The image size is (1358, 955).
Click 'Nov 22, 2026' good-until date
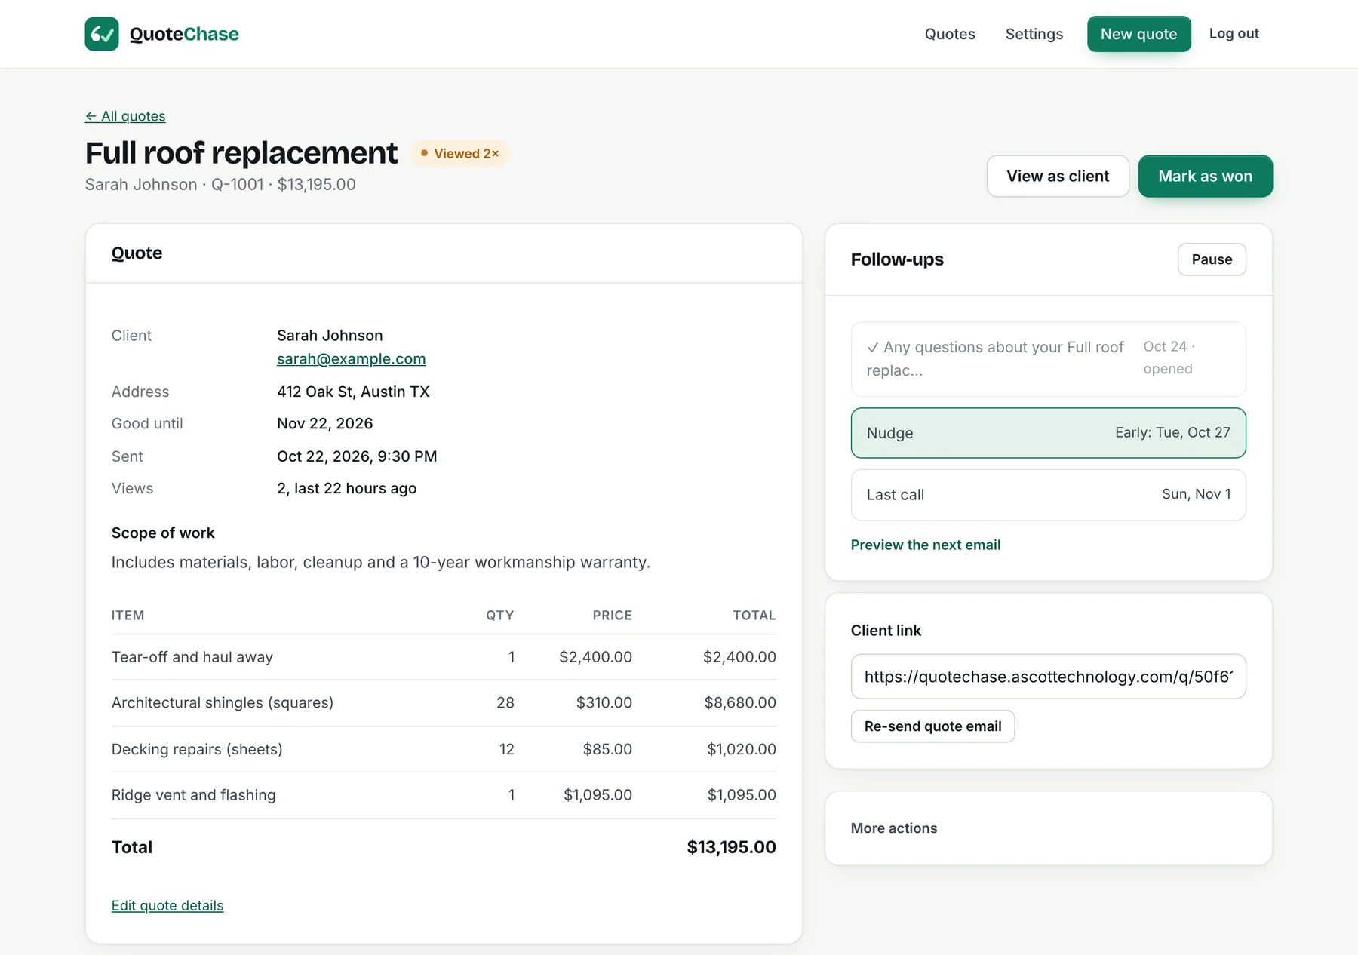[x=325, y=423]
